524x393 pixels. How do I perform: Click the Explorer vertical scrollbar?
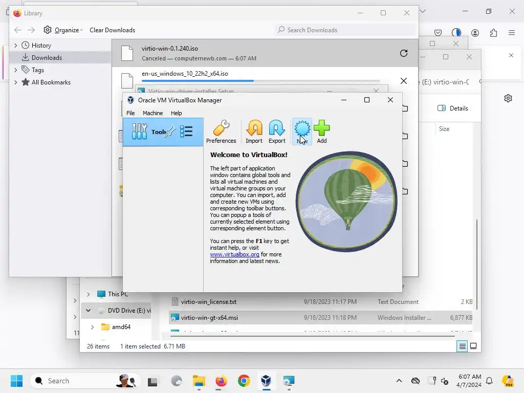(477, 264)
